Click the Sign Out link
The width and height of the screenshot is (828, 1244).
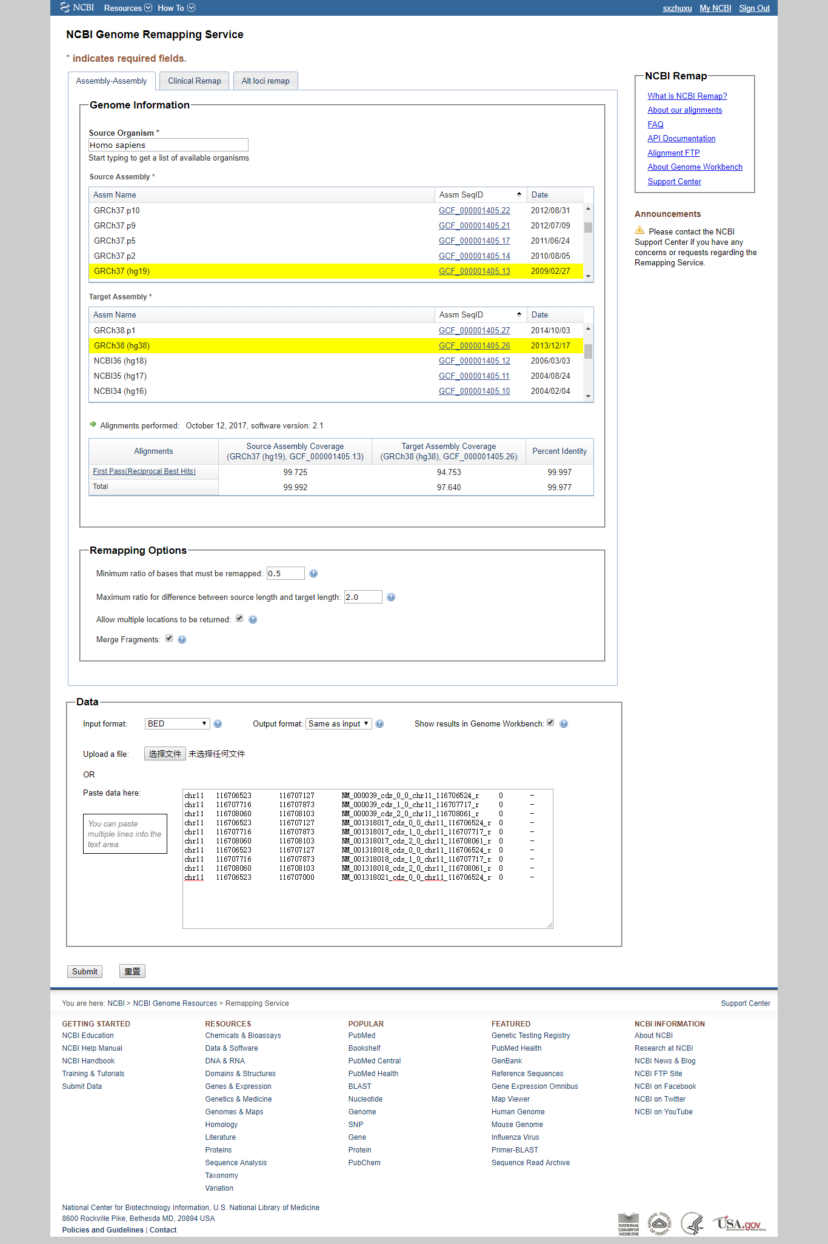coord(754,8)
